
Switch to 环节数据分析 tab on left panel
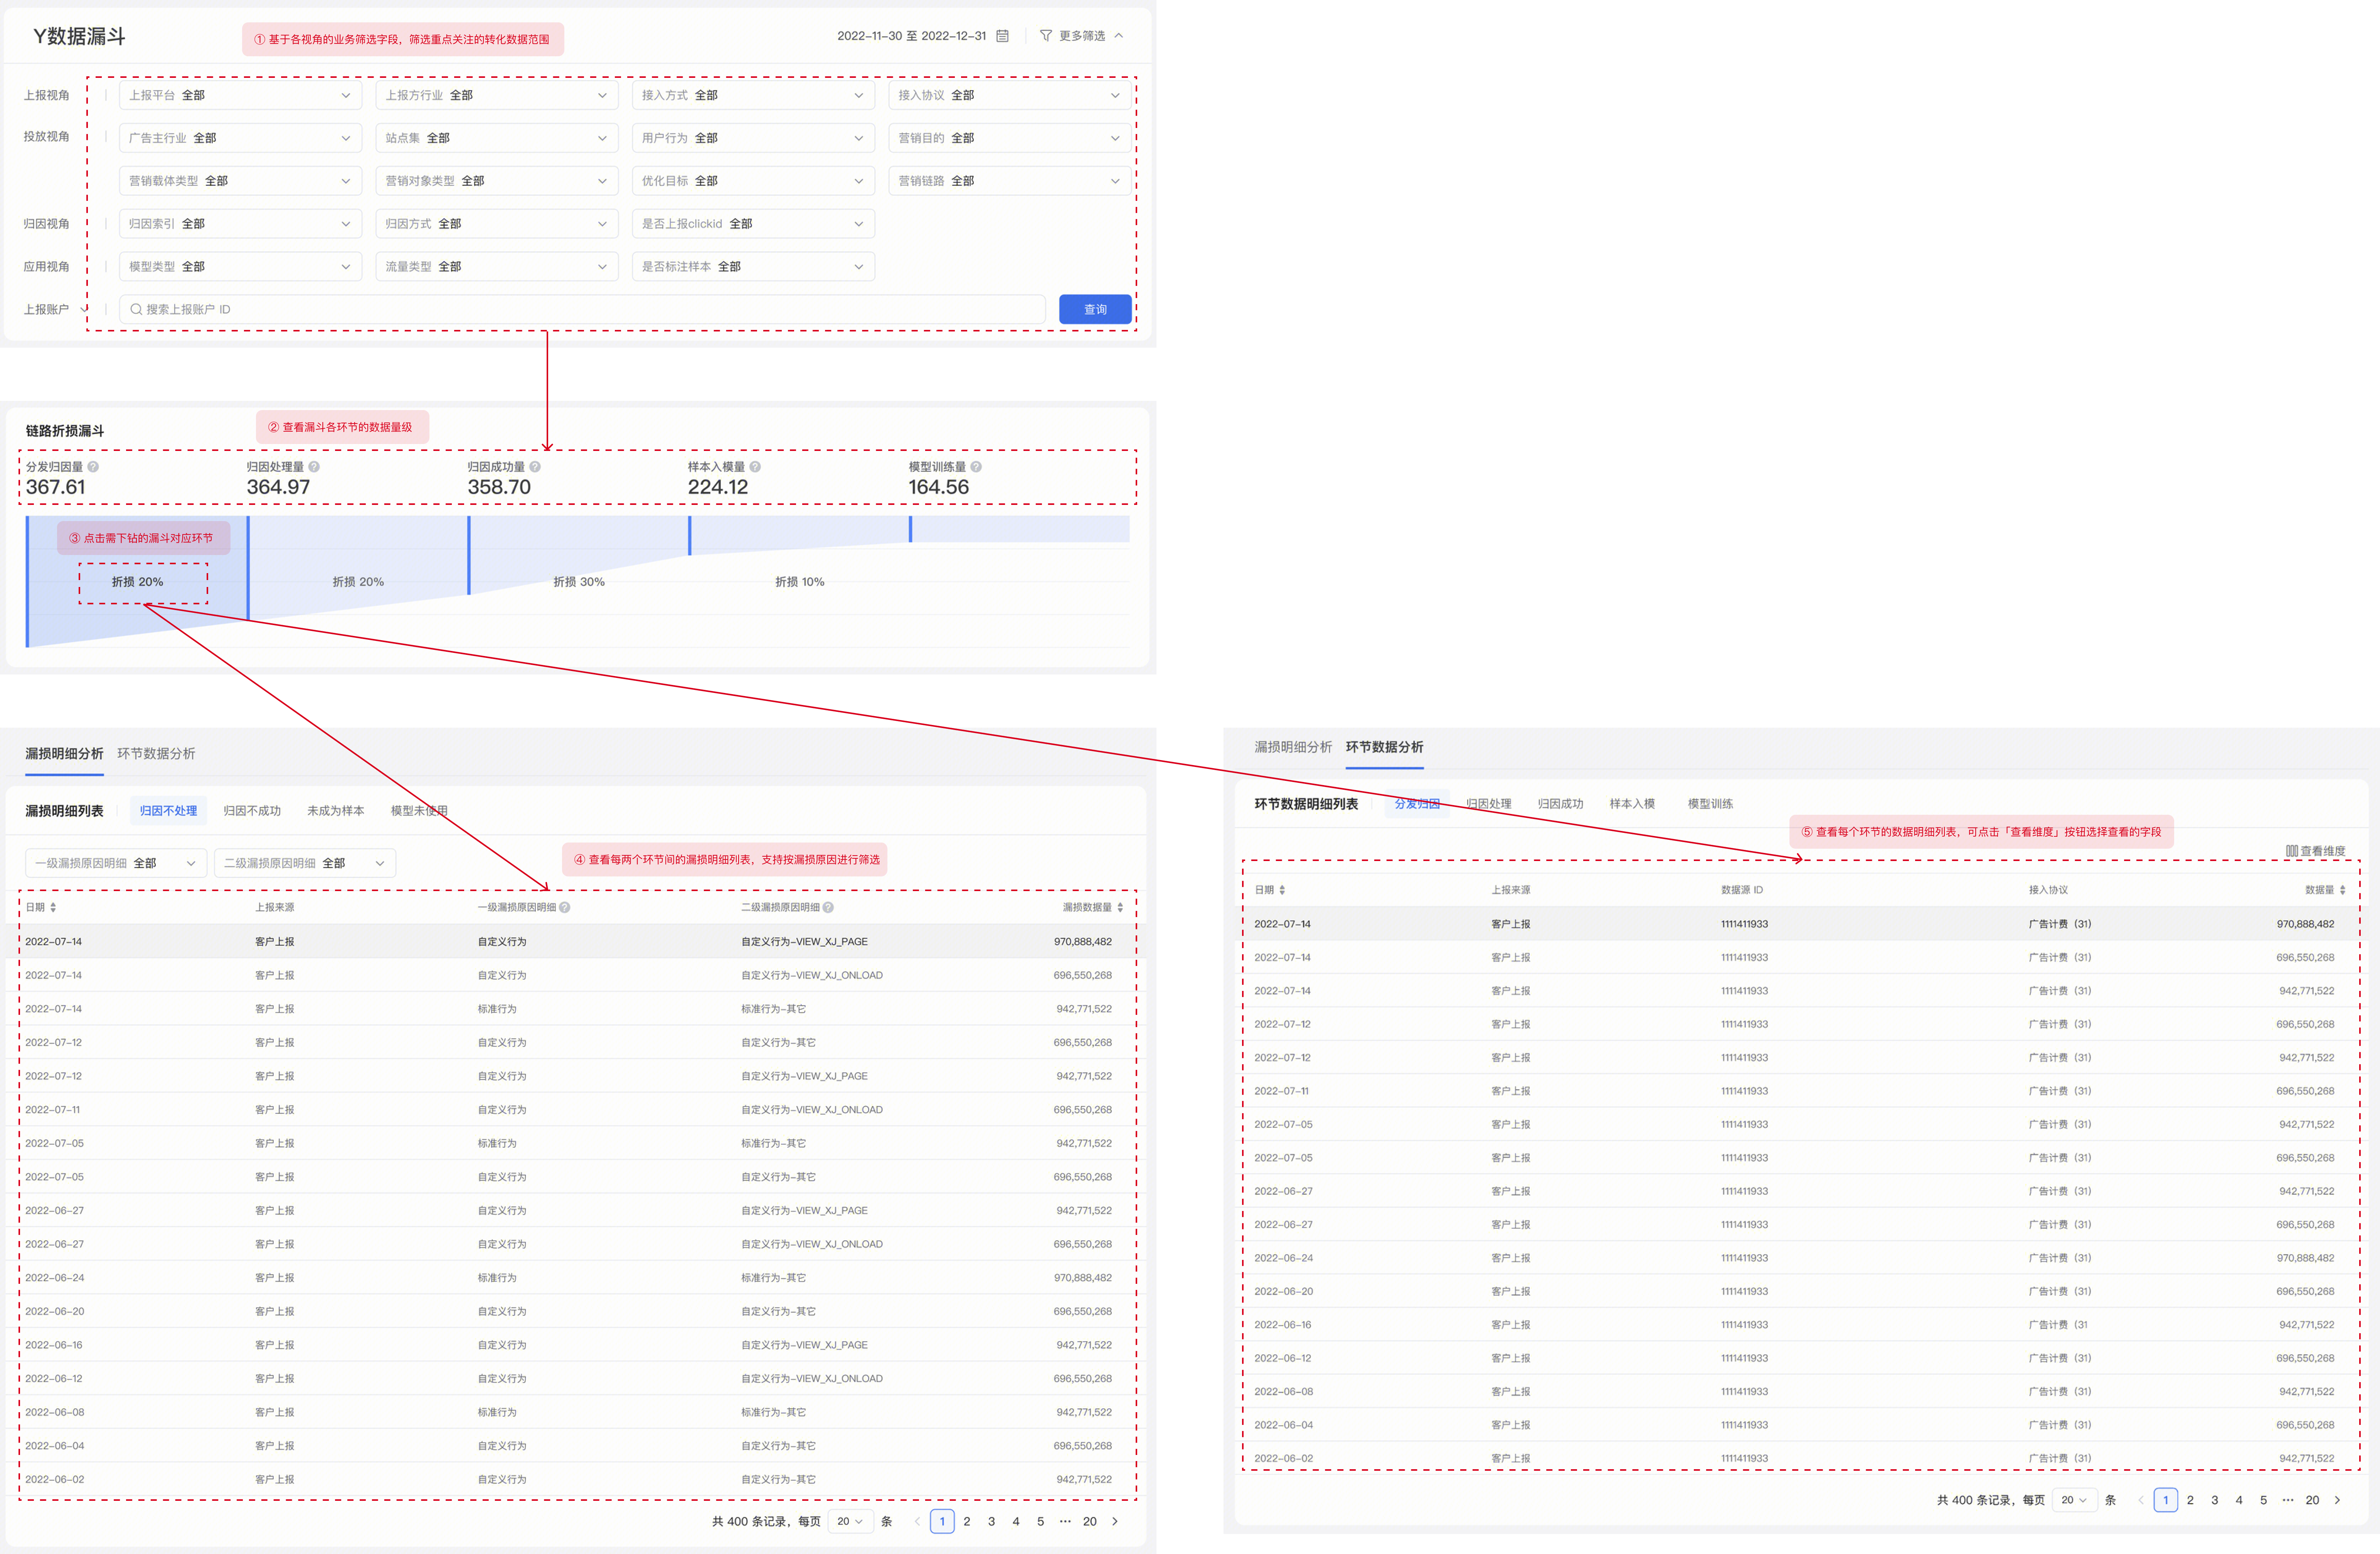click(156, 754)
